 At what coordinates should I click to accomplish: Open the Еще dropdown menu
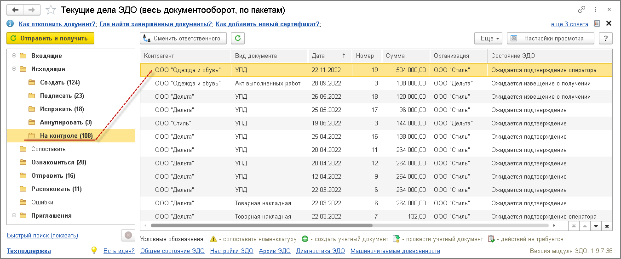pos(489,39)
